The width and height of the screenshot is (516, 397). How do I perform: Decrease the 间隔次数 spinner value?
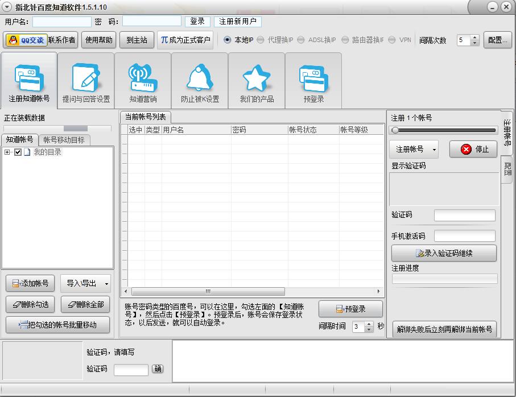[x=474, y=43]
